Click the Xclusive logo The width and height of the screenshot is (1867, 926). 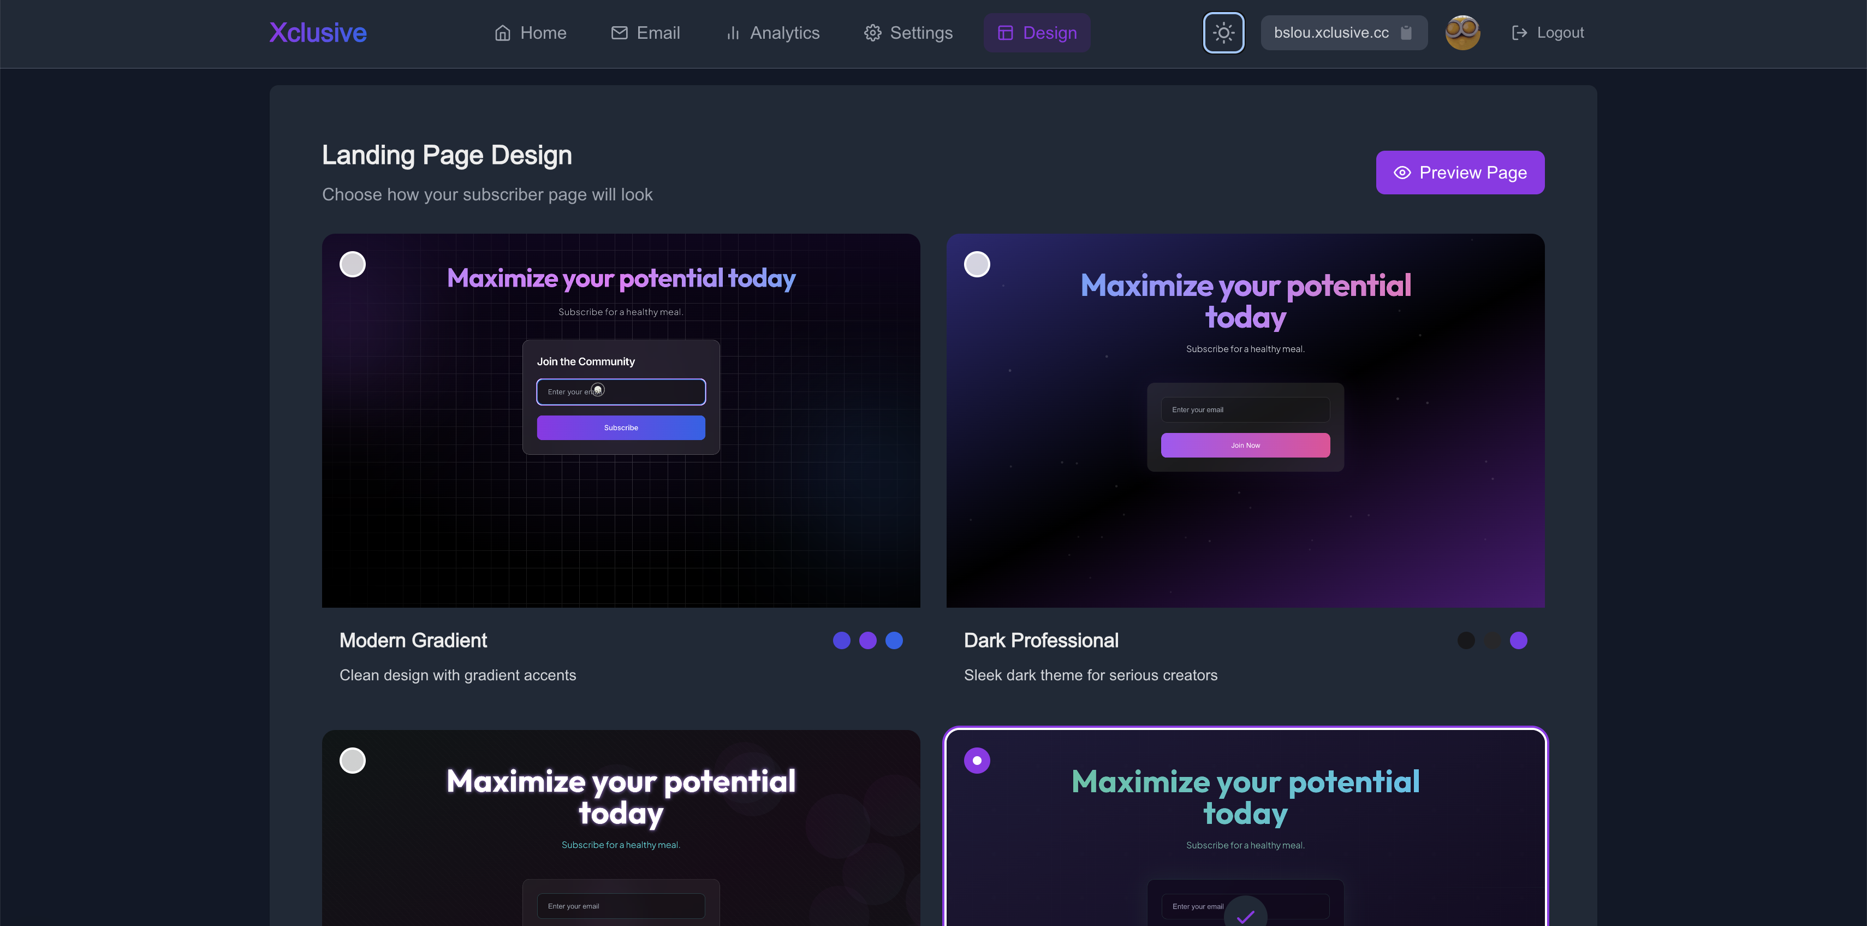[318, 33]
